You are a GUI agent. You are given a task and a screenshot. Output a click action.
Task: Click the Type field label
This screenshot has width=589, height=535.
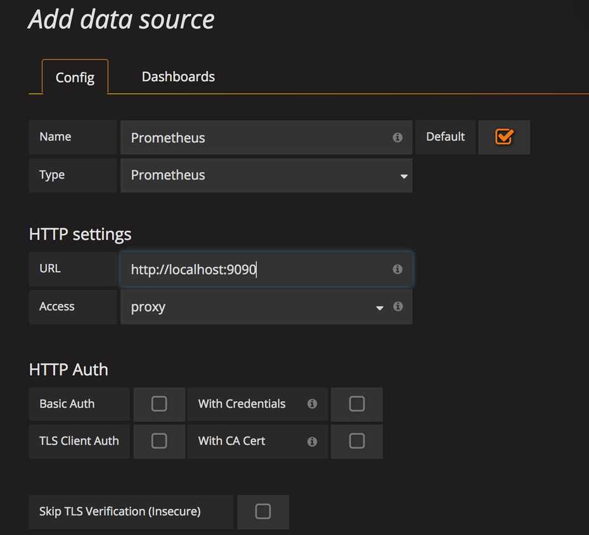tap(52, 175)
